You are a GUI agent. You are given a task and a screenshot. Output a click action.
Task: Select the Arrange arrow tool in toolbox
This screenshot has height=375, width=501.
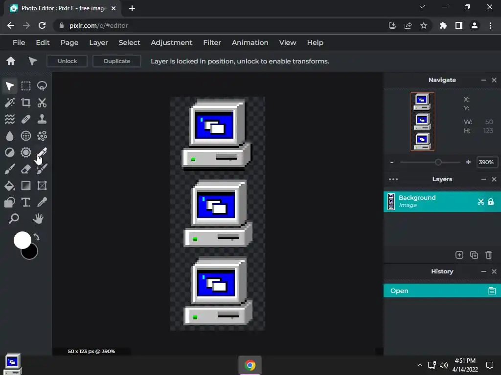click(10, 86)
